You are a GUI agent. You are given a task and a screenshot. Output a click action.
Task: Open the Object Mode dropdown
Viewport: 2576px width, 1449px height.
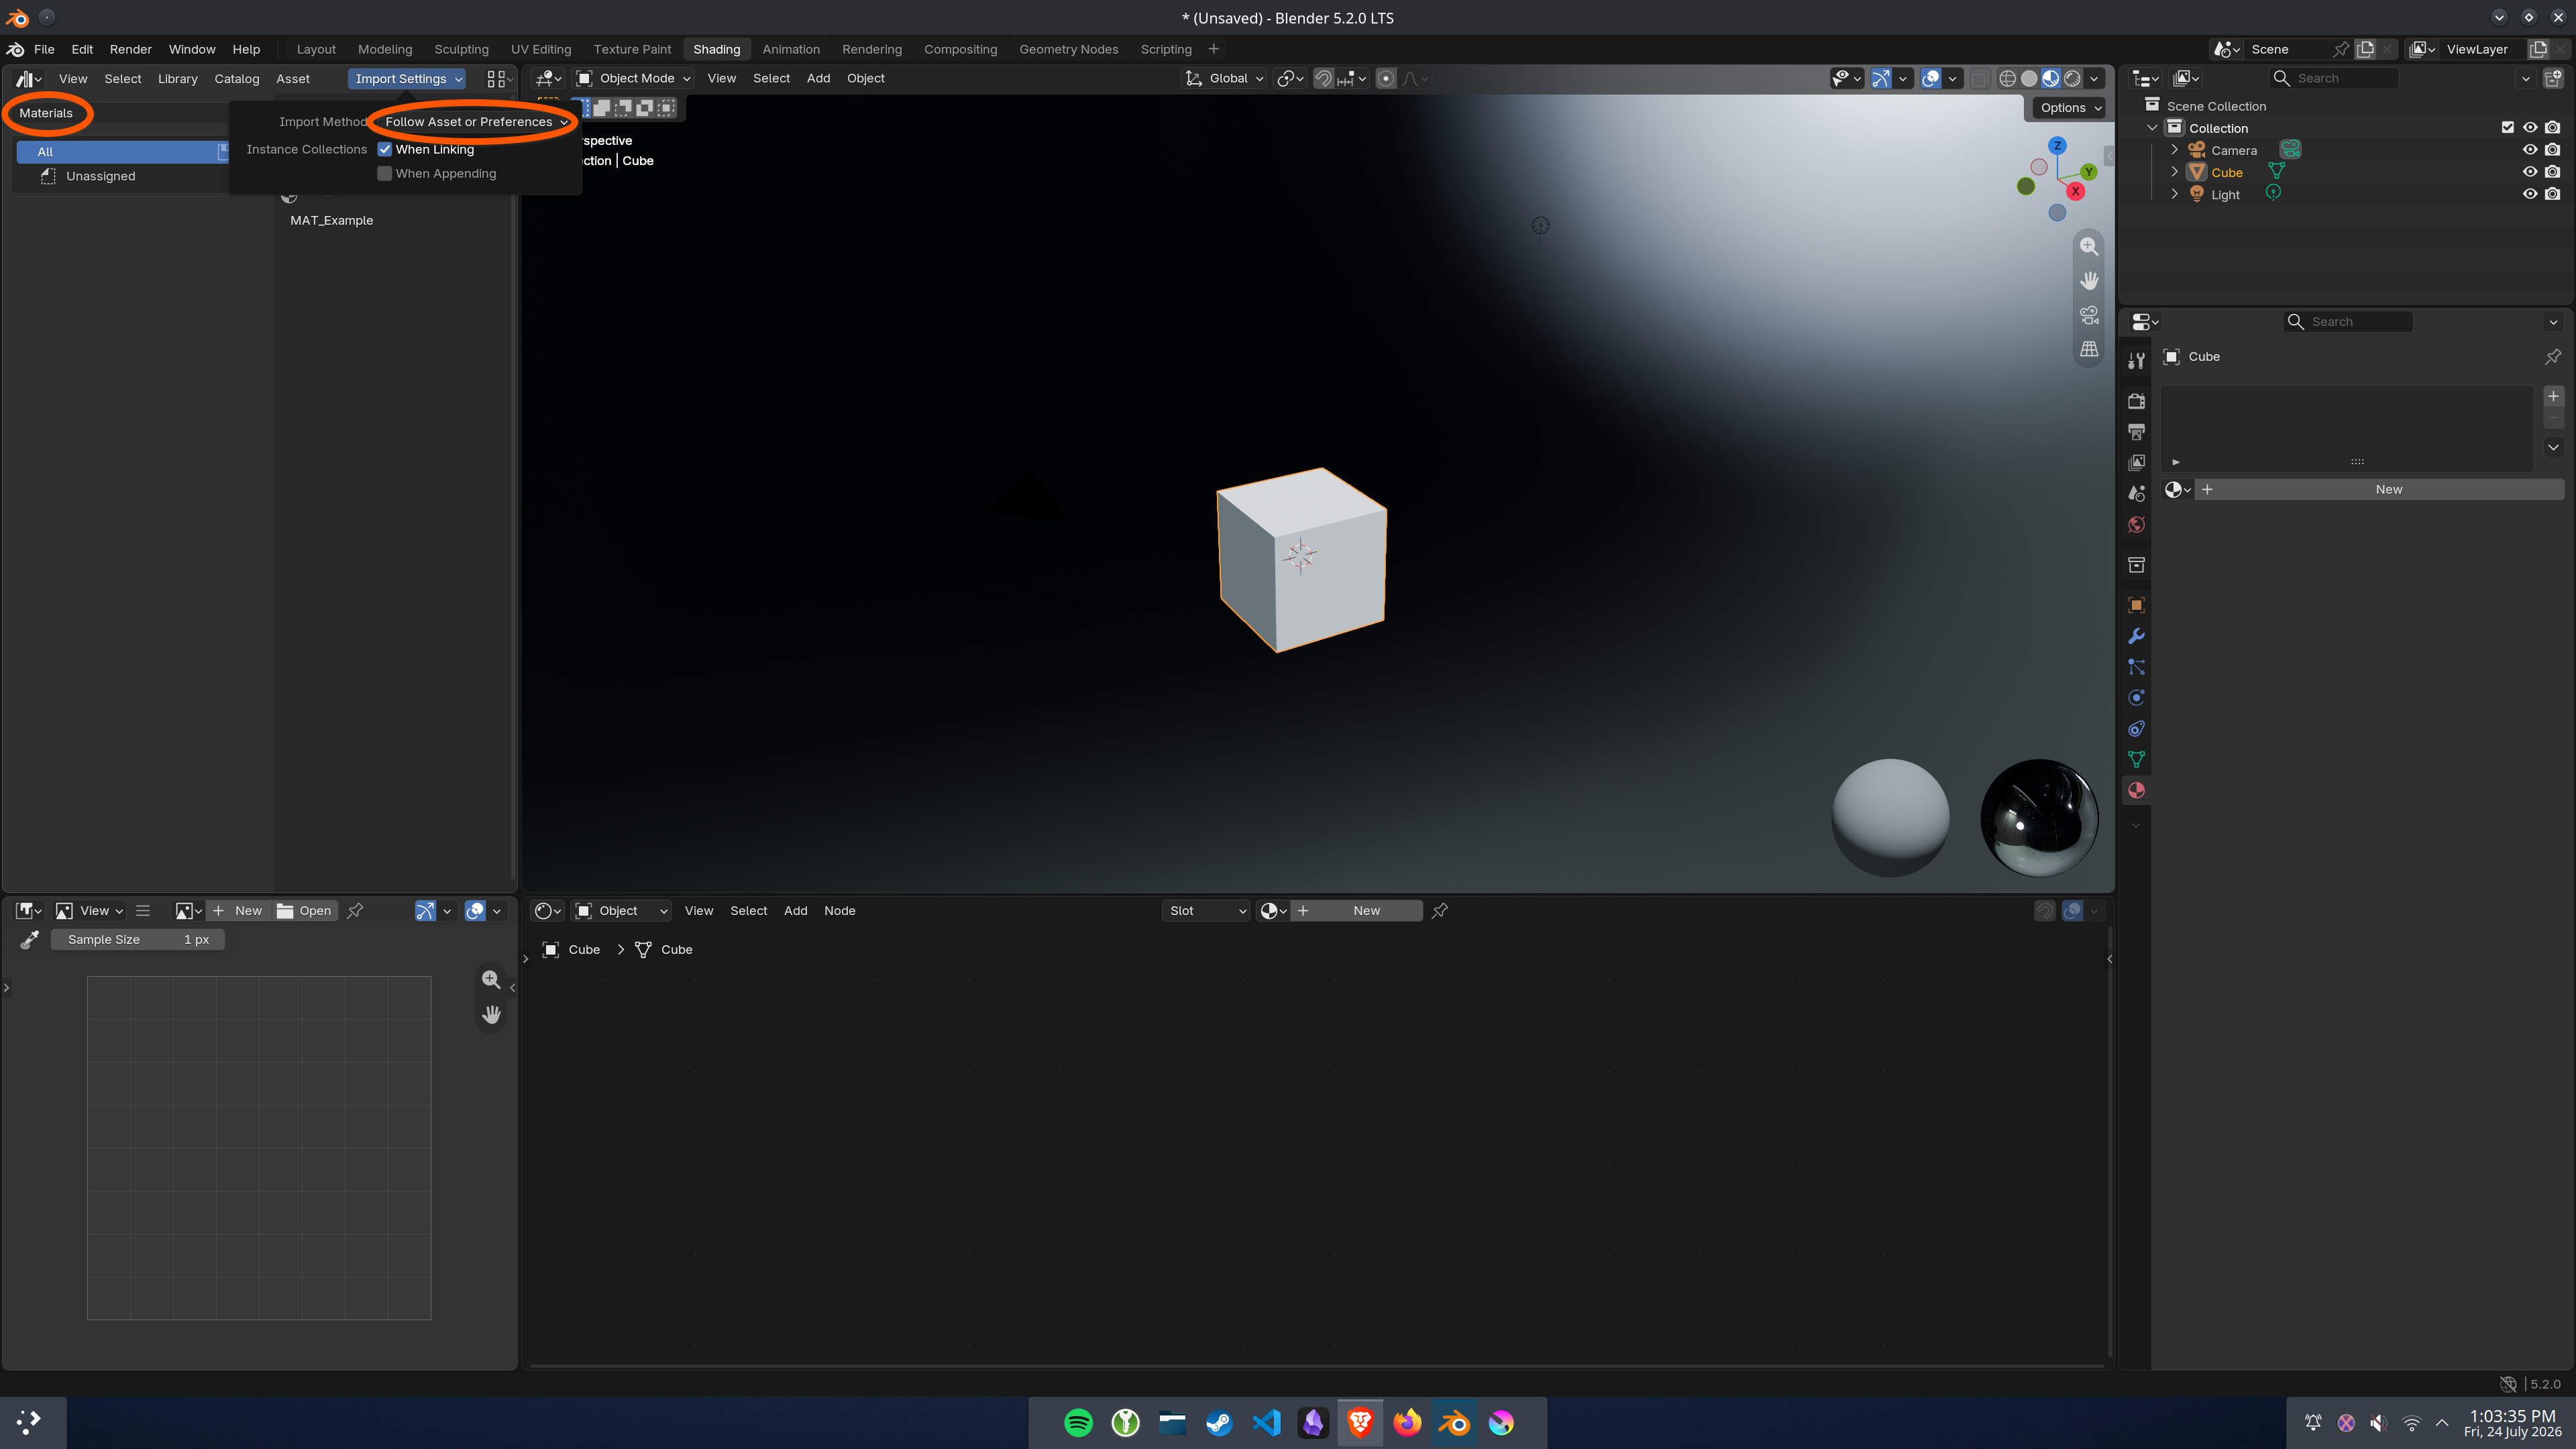click(635, 78)
